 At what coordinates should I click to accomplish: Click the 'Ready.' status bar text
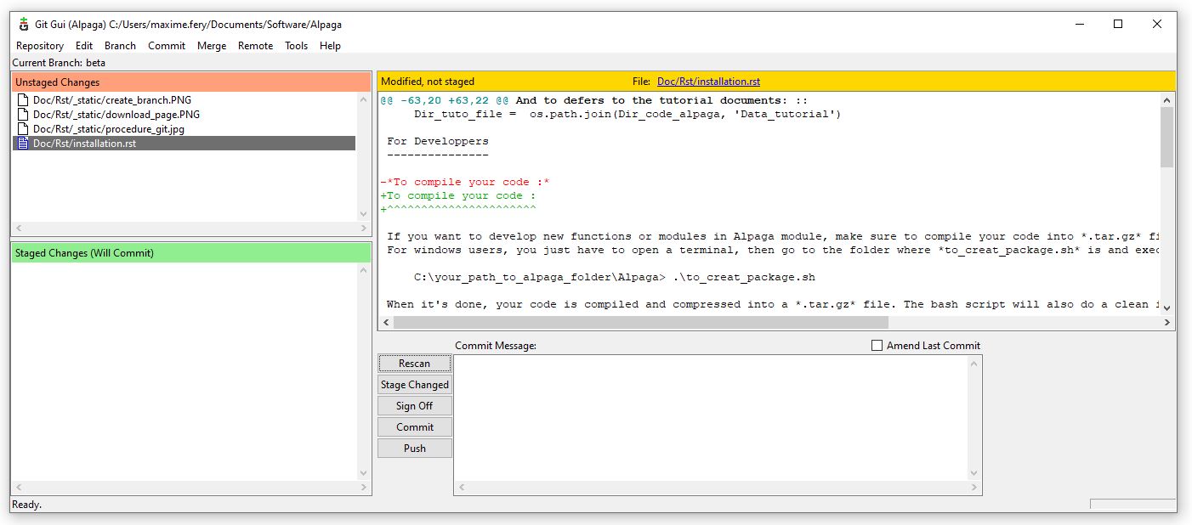(x=26, y=505)
